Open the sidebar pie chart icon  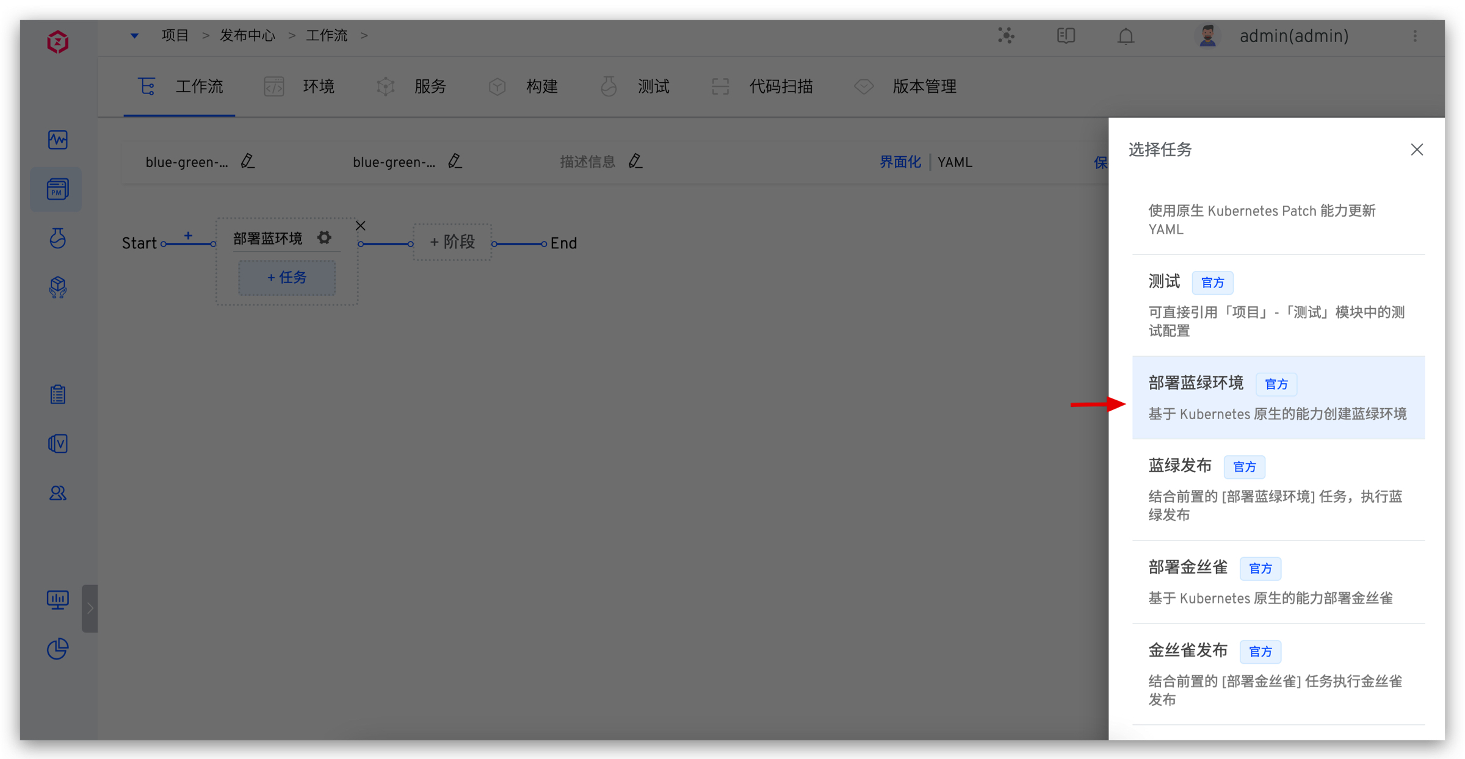[57, 649]
